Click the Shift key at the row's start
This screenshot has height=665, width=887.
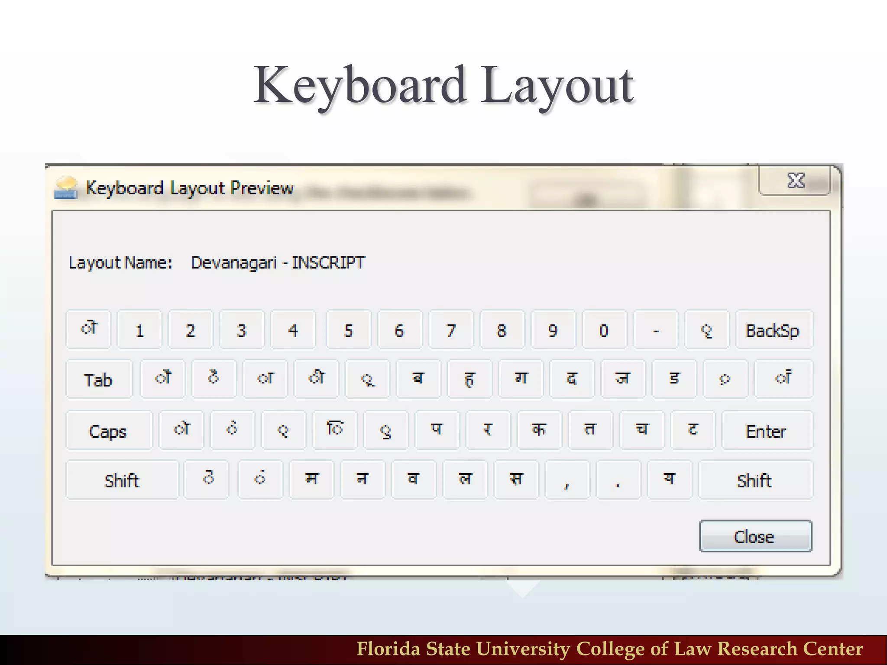pos(122,480)
